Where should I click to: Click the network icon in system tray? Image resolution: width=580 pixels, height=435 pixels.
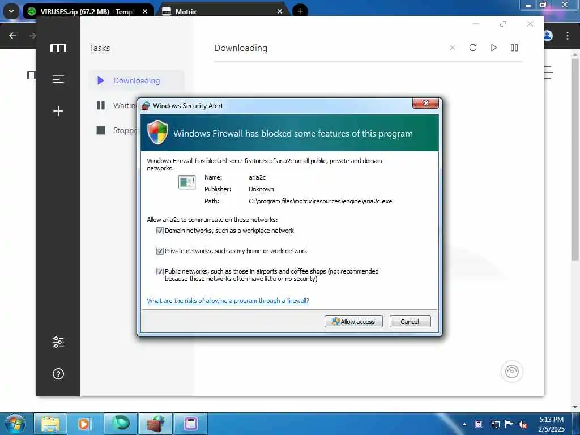tap(495, 425)
